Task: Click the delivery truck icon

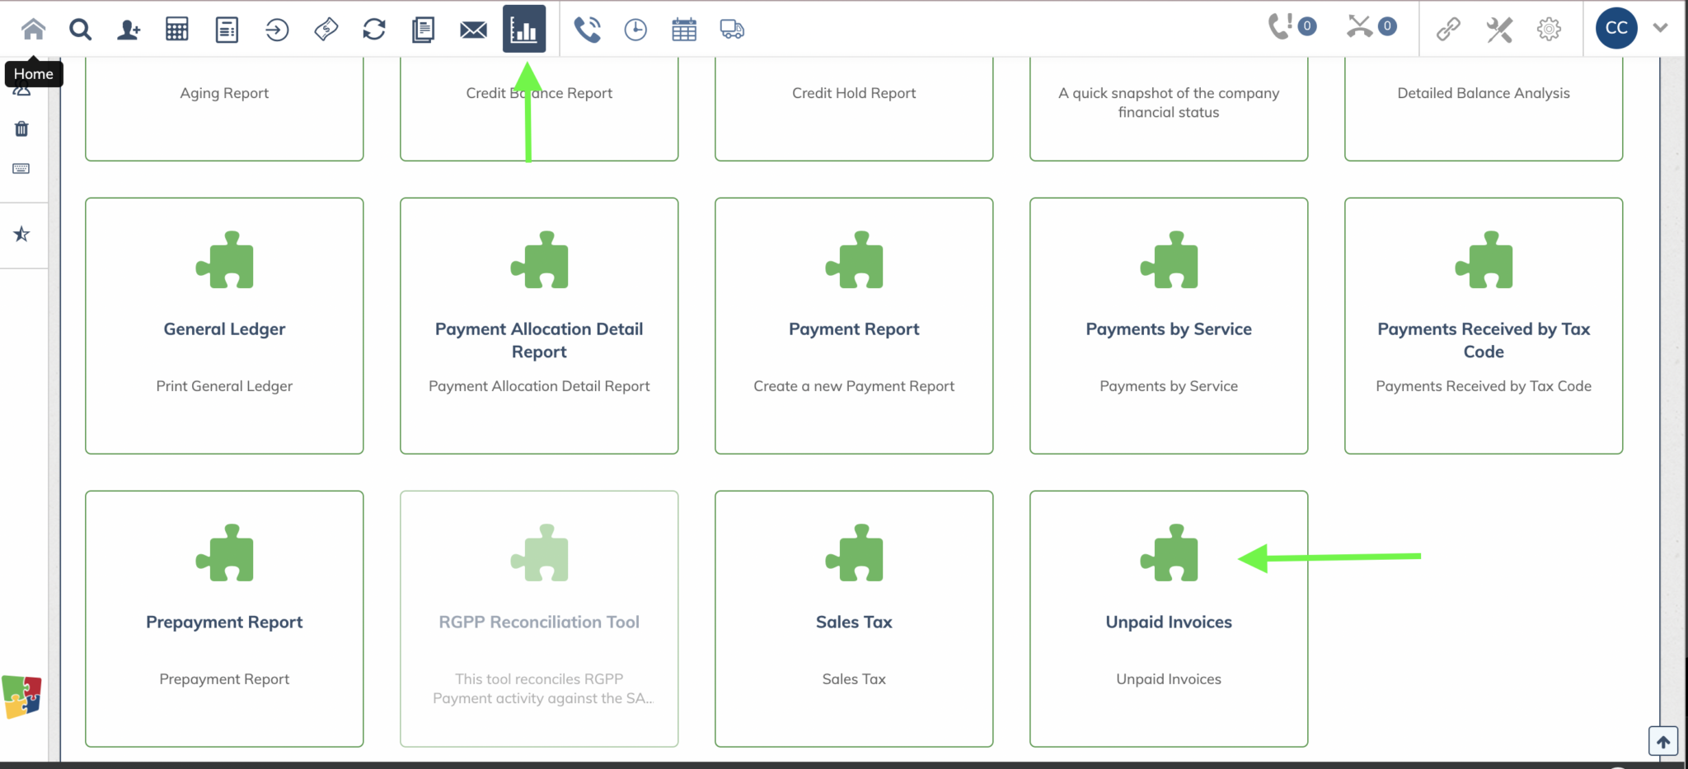Action: (732, 30)
